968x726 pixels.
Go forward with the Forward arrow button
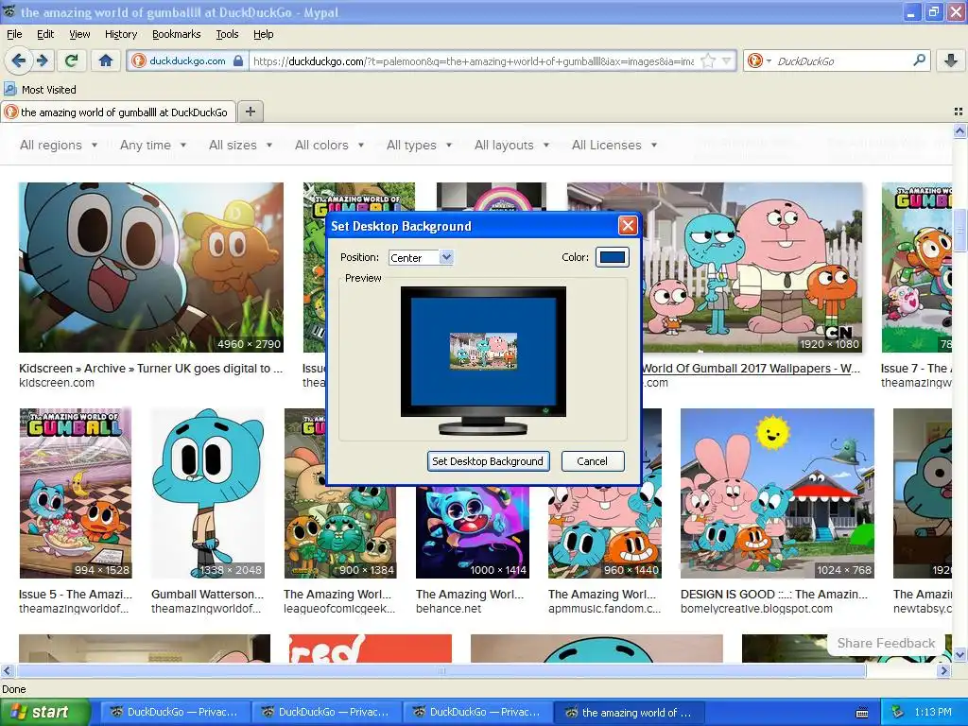42,60
